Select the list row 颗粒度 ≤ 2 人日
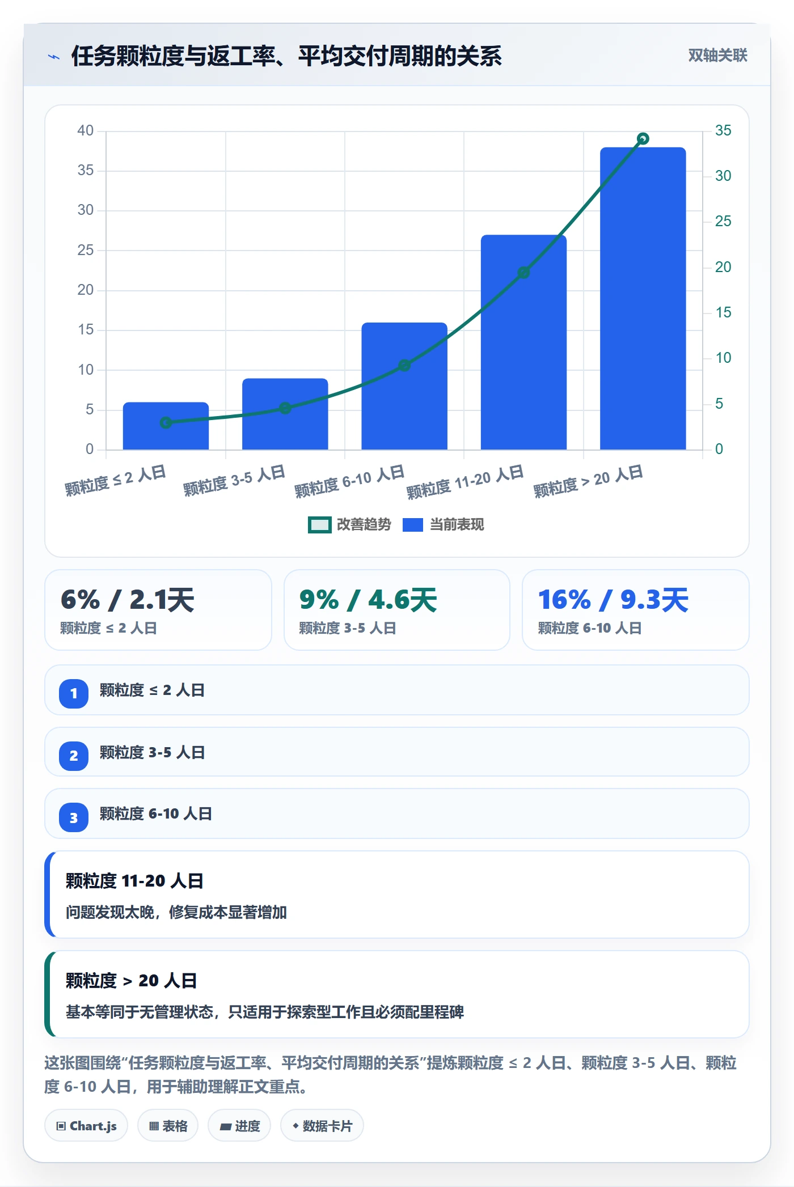Screen dimensions: 794x1187 (397, 690)
